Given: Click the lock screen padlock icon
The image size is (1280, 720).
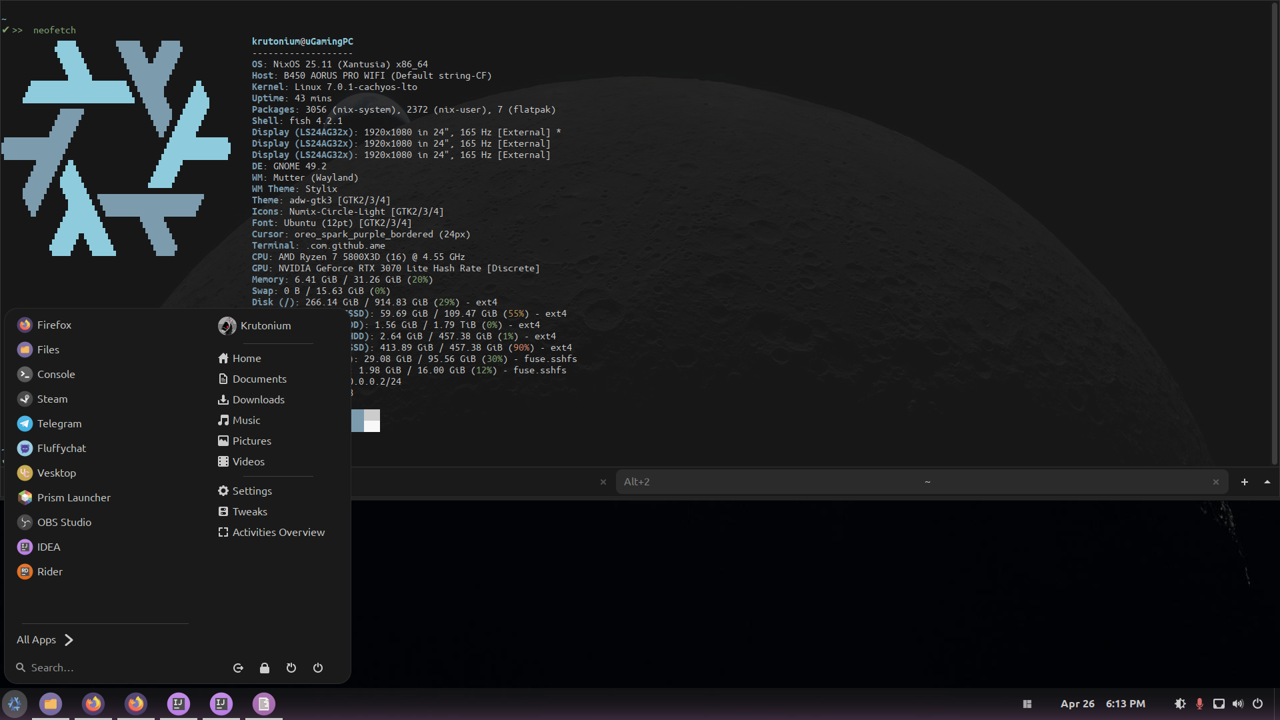Looking at the screenshot, I should pos(265,668).
